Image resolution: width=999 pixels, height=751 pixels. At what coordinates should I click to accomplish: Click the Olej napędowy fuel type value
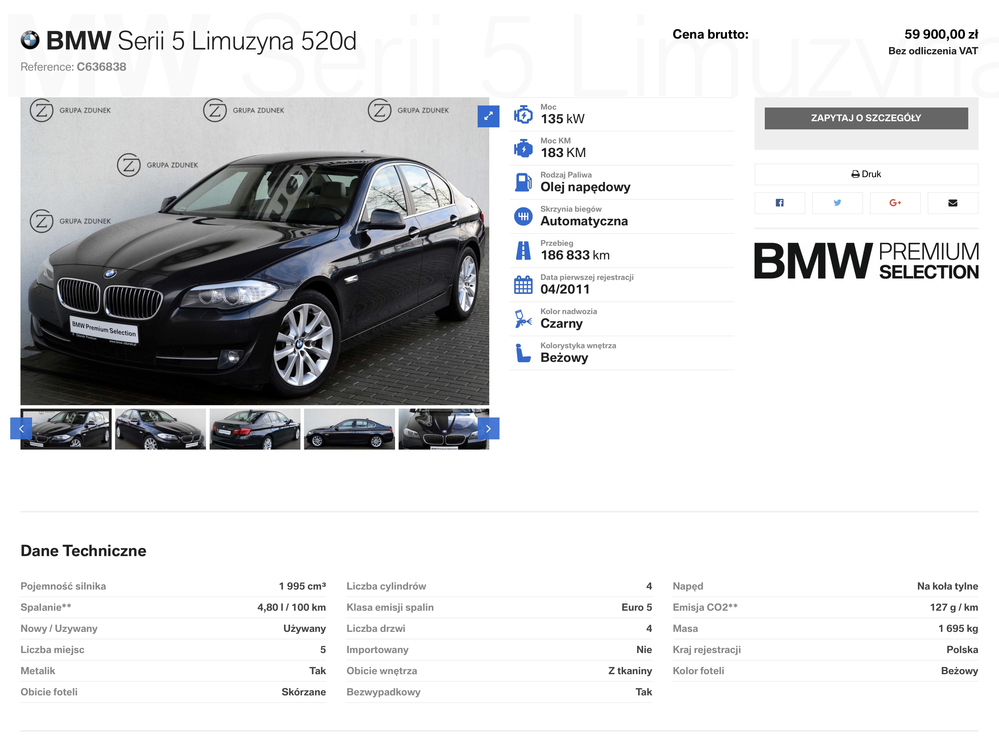click(585, 187)
